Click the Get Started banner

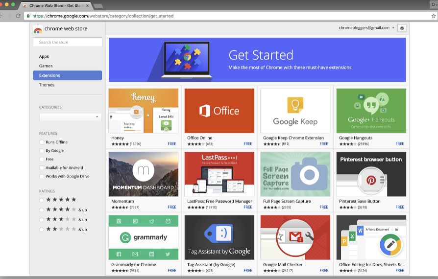pyautogui.click(x=257, y=60)
